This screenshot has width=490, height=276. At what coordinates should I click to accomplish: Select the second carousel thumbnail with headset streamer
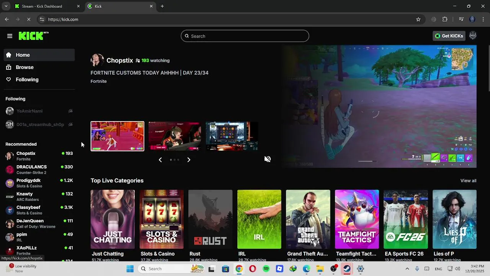(175, 136)
